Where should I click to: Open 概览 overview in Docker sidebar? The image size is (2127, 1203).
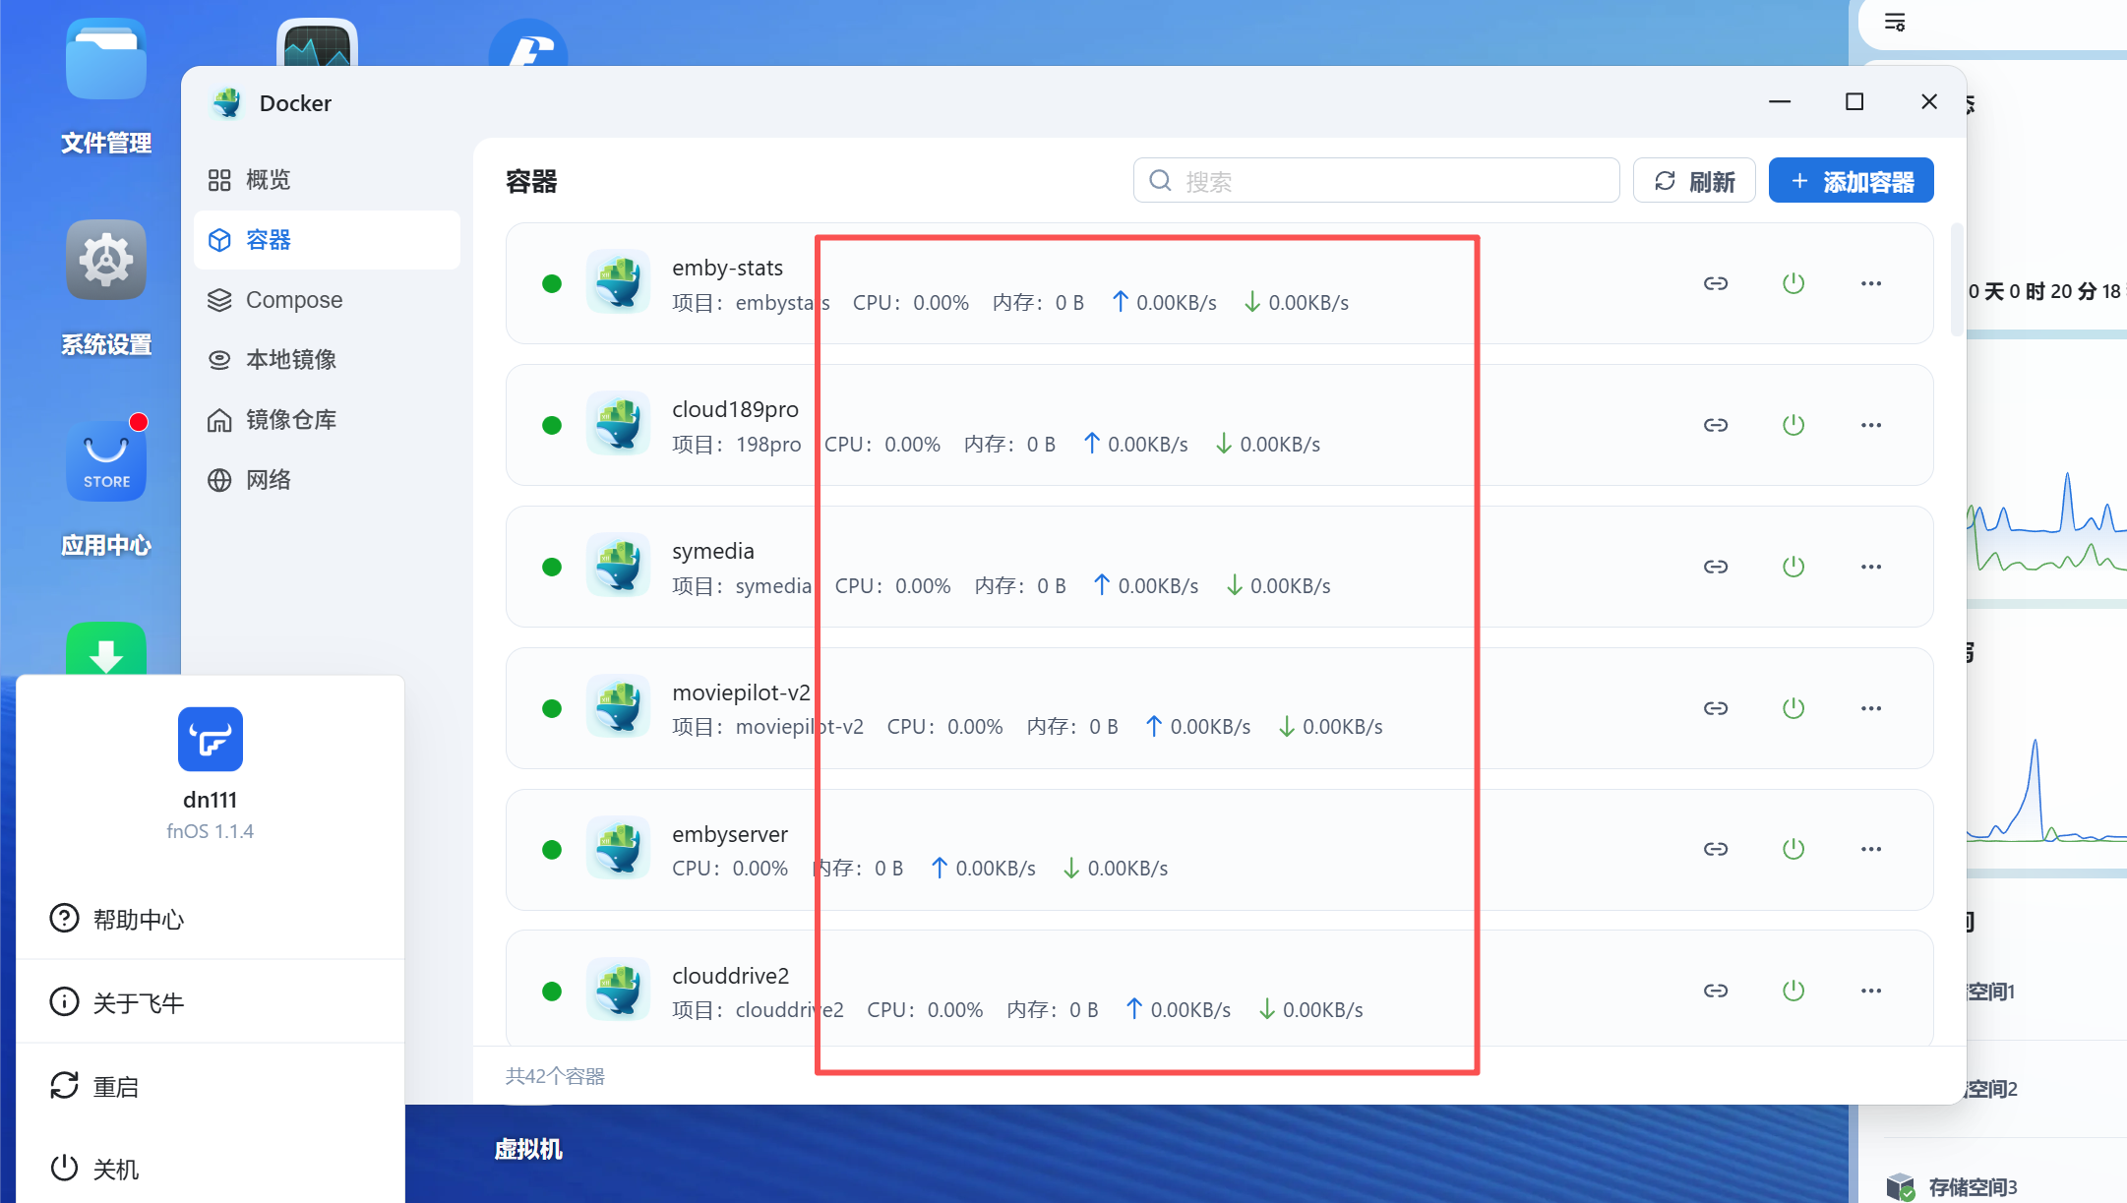268,180
